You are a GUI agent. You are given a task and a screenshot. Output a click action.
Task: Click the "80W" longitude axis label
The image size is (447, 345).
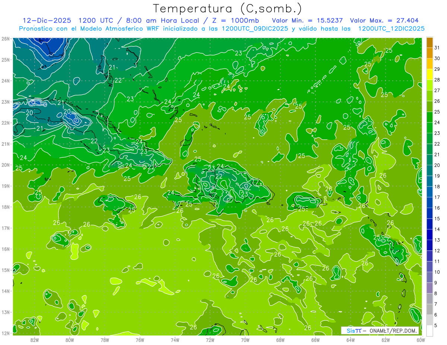pyautogui.click(x=70, y=340)
